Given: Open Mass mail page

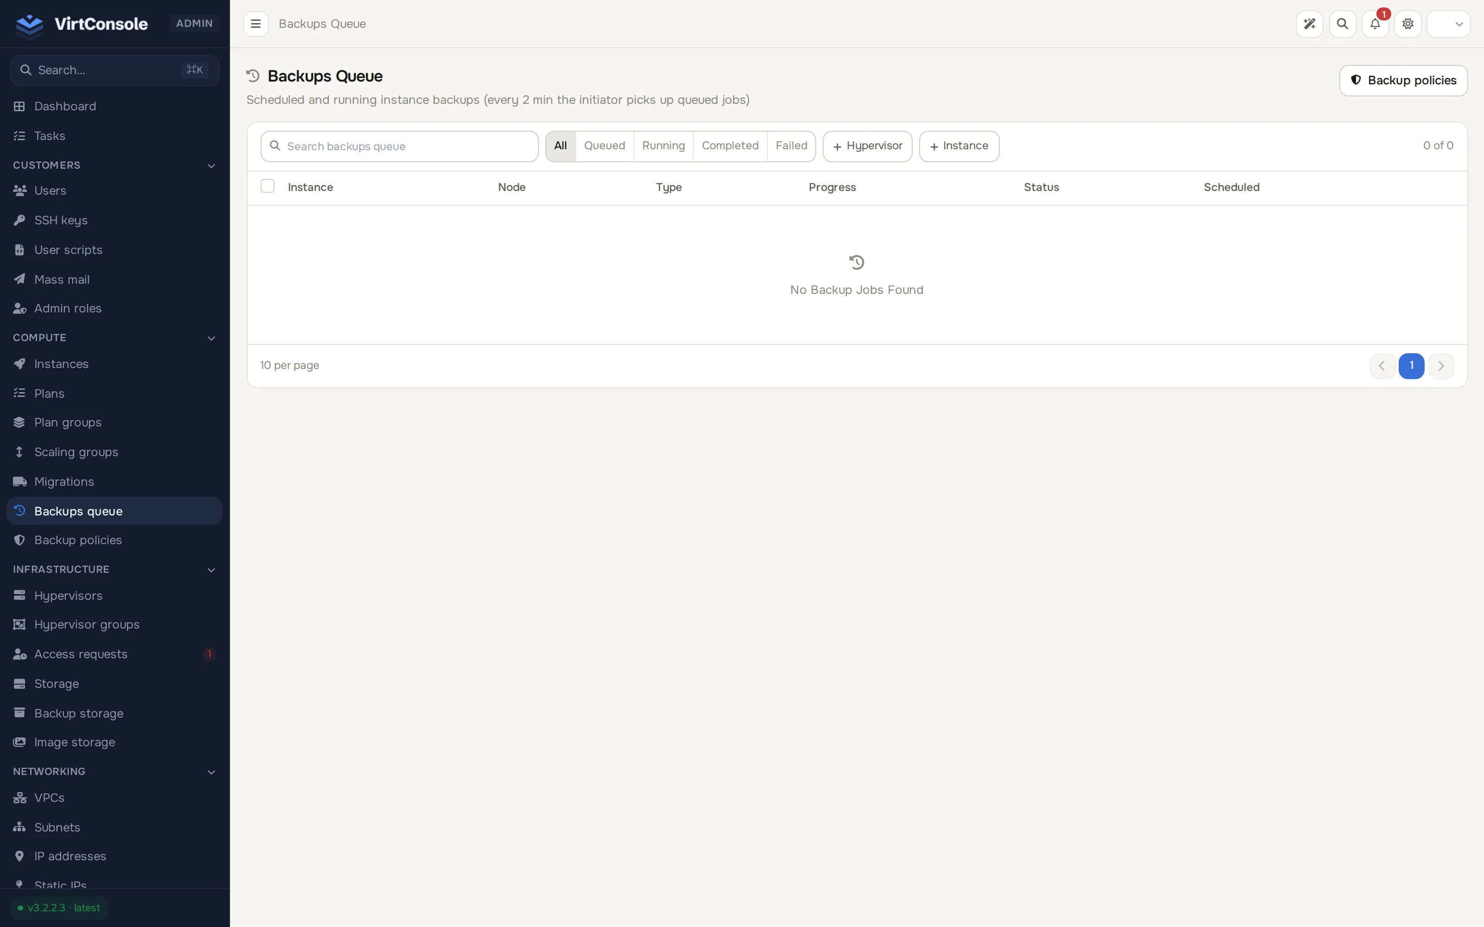Looking at the screenshot, I should pos(115,279).
